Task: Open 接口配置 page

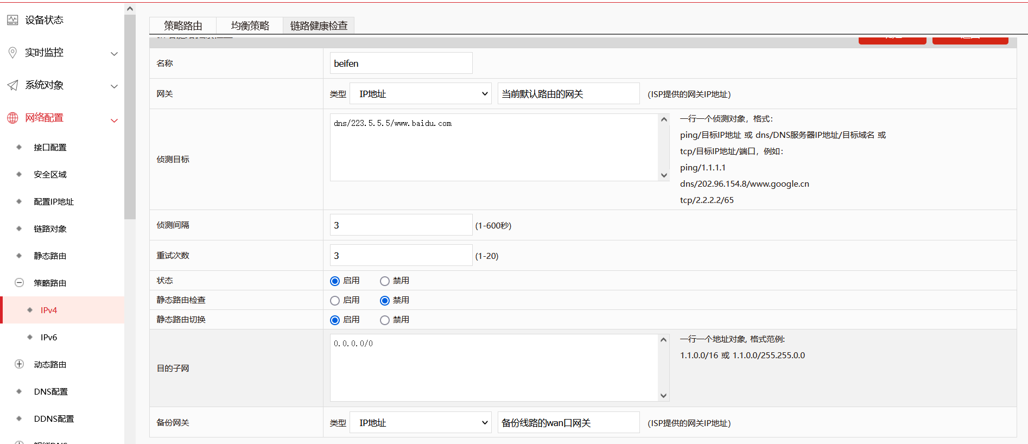Action: [x=50, y=147]
